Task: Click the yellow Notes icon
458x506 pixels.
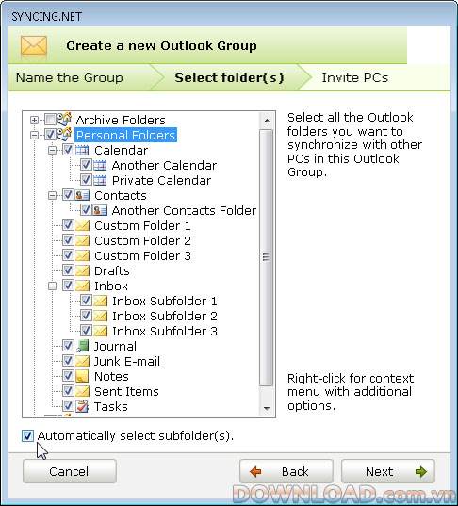Action: coord(82,376)
